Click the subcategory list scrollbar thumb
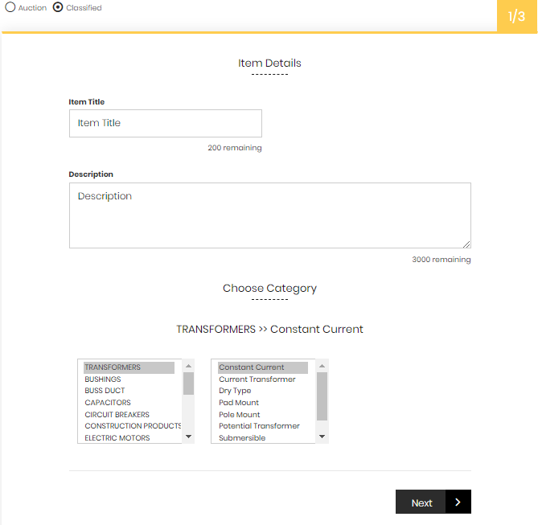This screenshot has height=525, width=538. click(322, 396)
